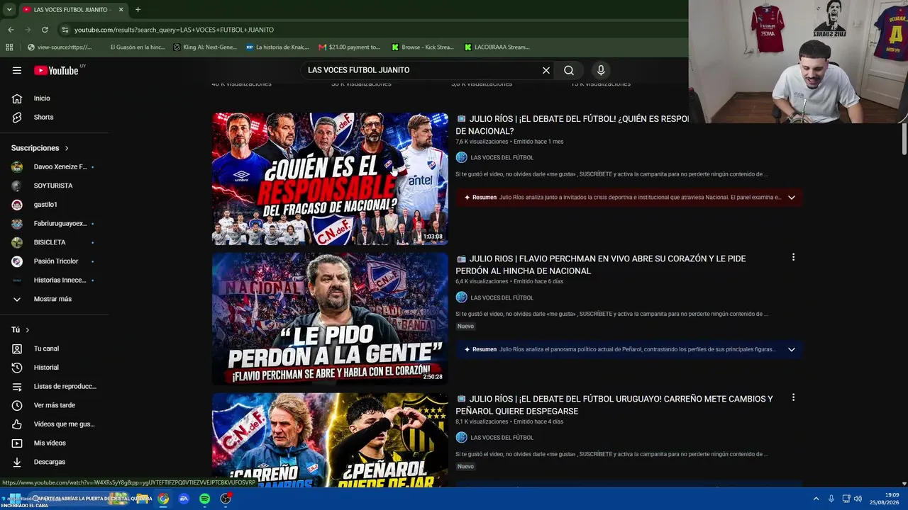Image resolution: width=908 pixels, height=510 pixels.
Task: Open Ver más tarde in sidebar
Action: pyautogui.click(x=54, y=405)
